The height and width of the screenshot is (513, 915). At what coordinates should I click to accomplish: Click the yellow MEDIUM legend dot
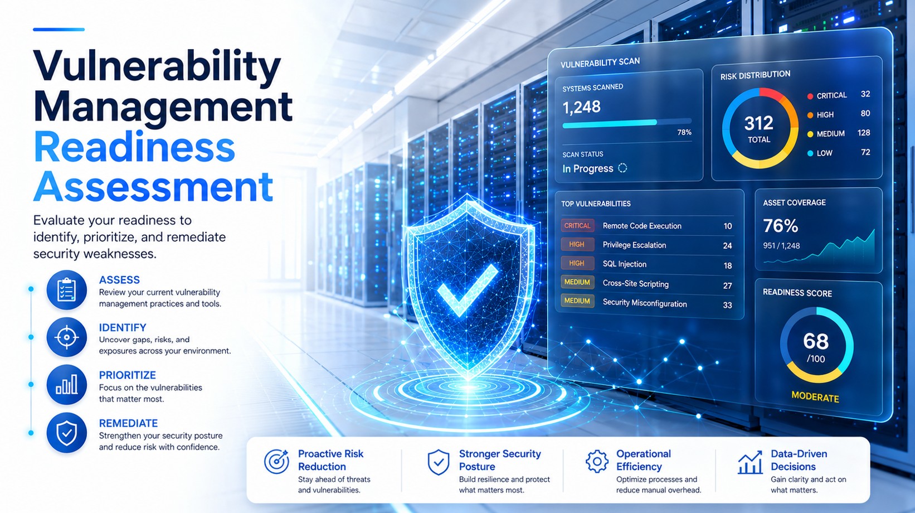click(x=810, y=134)
